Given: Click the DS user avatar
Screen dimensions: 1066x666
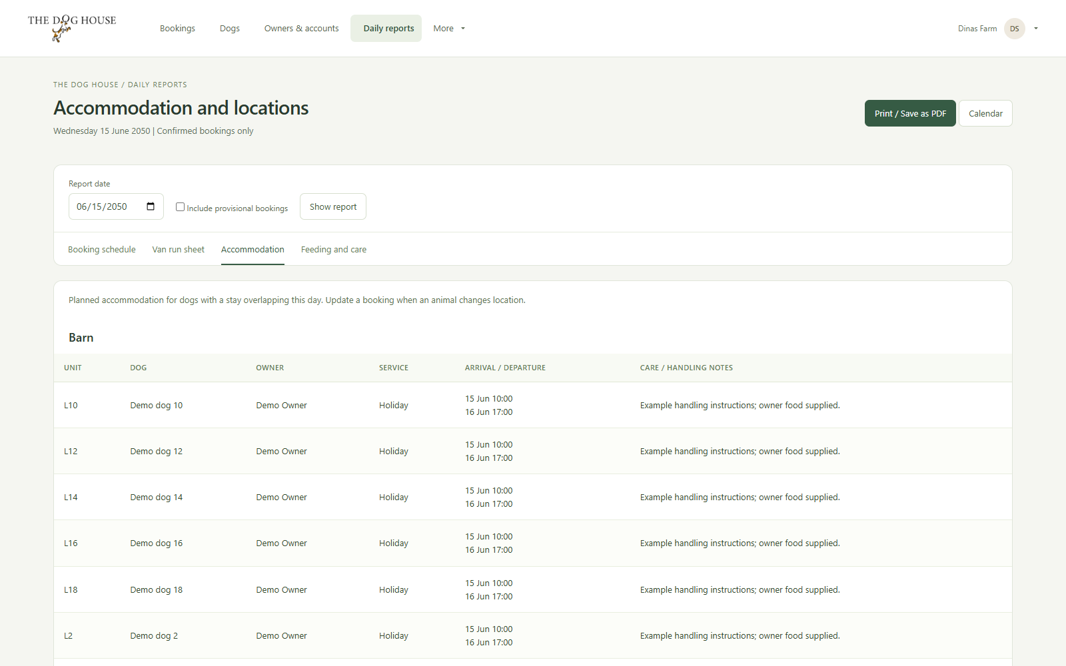Looking at the screenshot, I should [1014, 29].
